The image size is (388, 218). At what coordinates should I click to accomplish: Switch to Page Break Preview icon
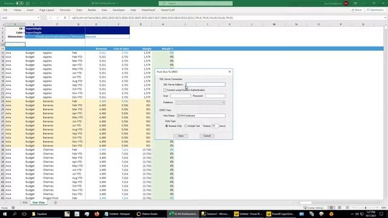point(347,208)
